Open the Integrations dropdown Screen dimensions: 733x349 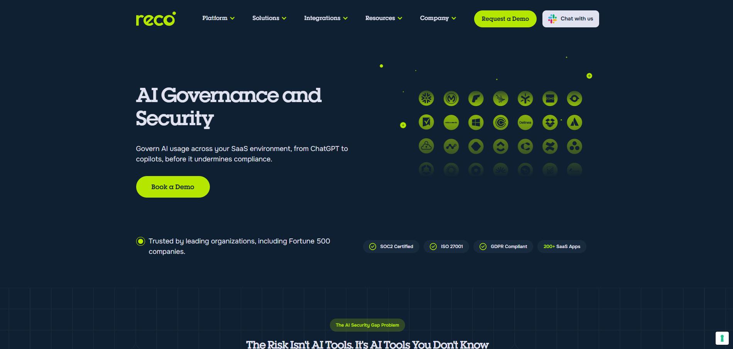tap(326, 18)
